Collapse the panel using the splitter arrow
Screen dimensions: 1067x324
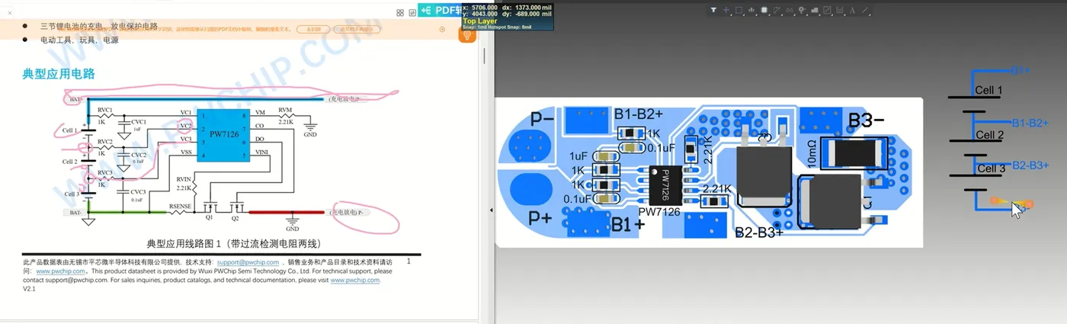pyautogui.click(x=491, y=210)
